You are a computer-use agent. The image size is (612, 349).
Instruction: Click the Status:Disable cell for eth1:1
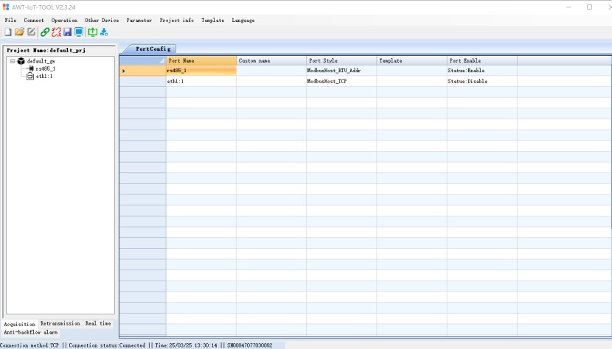(482, 81)
